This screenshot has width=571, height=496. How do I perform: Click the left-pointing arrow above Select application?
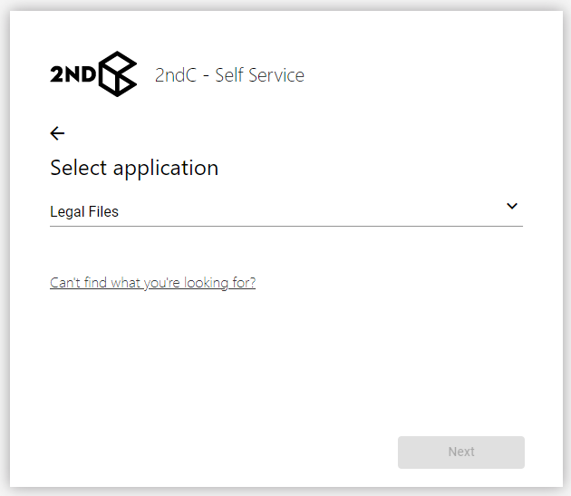57,133
